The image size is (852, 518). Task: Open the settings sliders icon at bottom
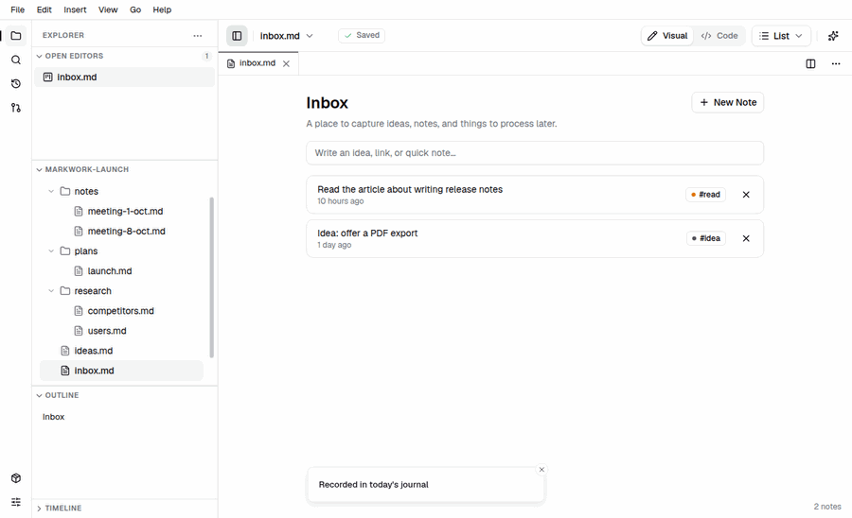tap(16, 502)
